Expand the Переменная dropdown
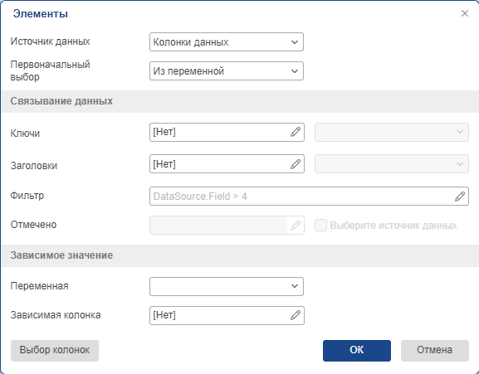 pos(227,286)
